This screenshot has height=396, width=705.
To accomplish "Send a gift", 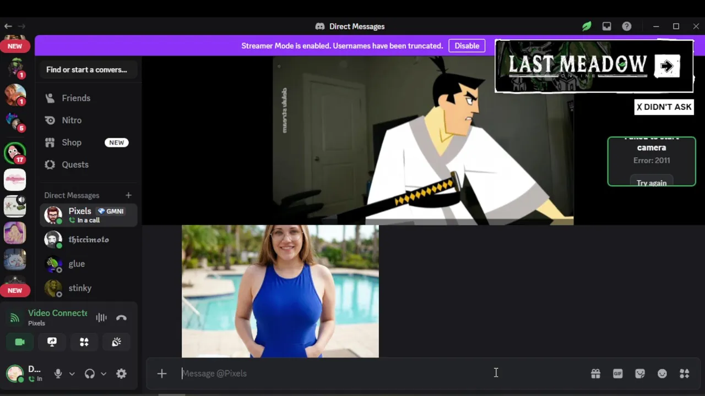I will click(x=595, y=373).
